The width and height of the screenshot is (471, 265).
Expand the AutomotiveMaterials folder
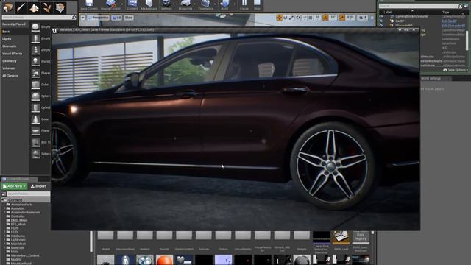4,212
